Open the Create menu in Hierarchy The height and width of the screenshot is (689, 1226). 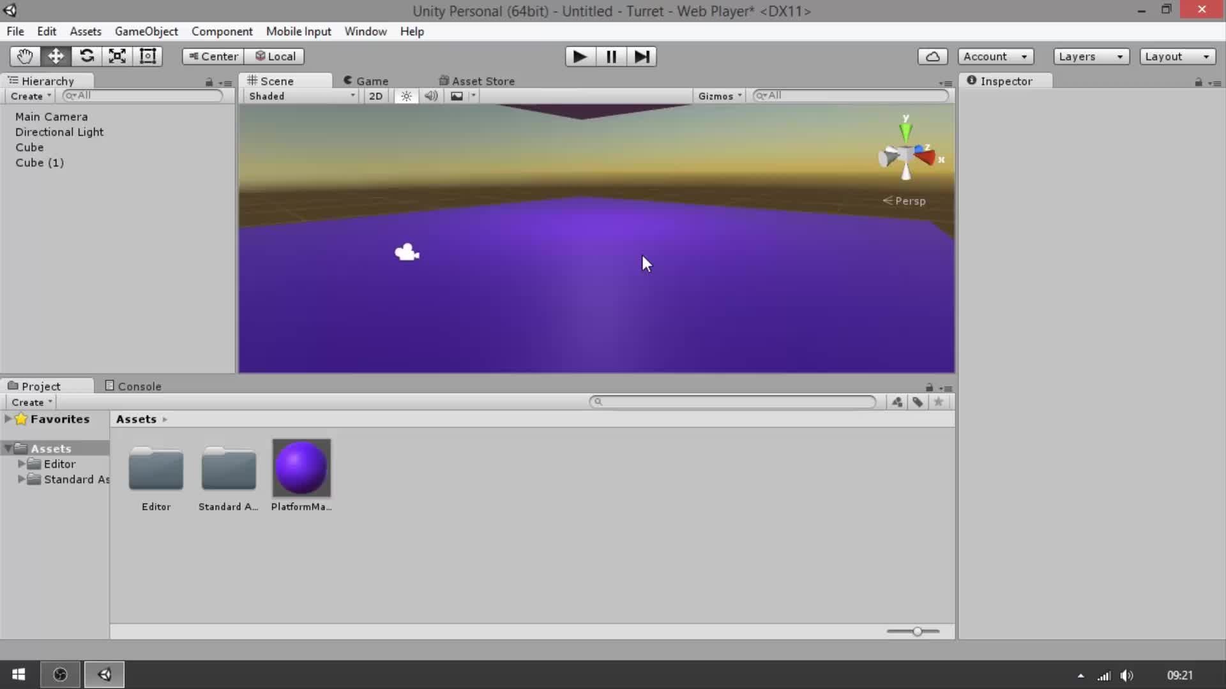[x=30, y=96]
